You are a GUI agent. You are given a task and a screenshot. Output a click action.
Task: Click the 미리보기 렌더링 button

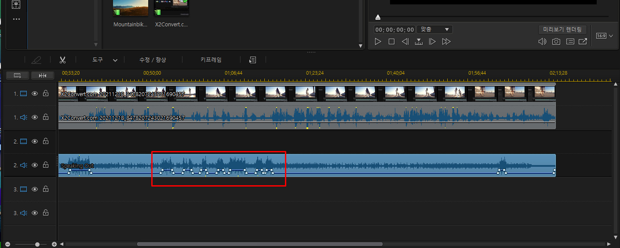click(562, 29)
